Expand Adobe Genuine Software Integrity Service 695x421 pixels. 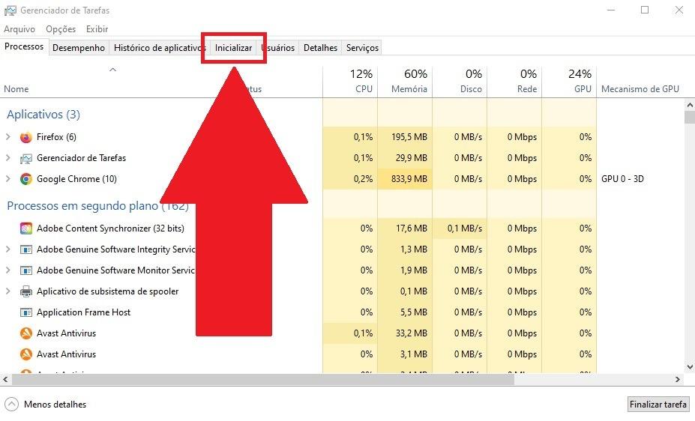[8, 249]
